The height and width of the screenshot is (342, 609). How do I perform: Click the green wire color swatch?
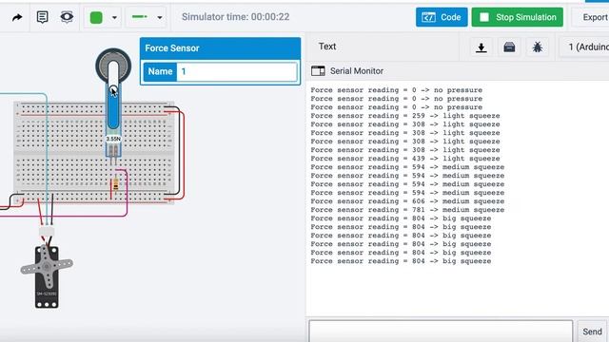[96, 17]
